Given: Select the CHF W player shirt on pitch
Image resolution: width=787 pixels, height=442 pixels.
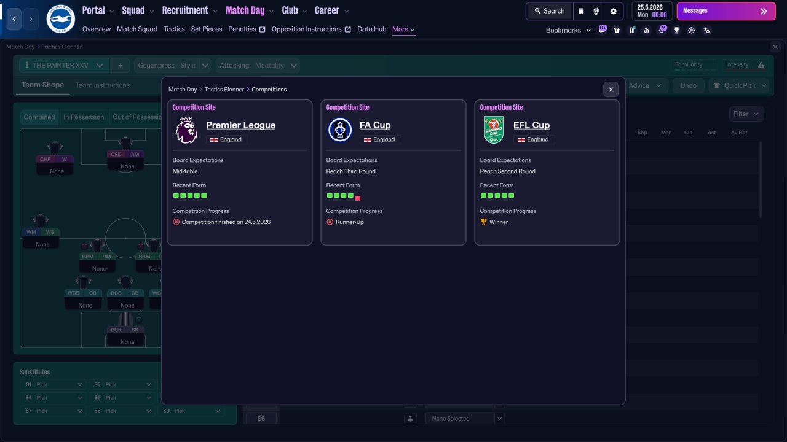Looking at the screenshot, I should (55, 147).
